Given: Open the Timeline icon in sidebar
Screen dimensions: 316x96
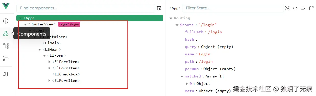Looking at the screenshot, I should 6,58.
